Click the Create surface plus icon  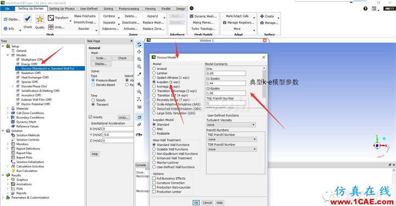(262, 16)
